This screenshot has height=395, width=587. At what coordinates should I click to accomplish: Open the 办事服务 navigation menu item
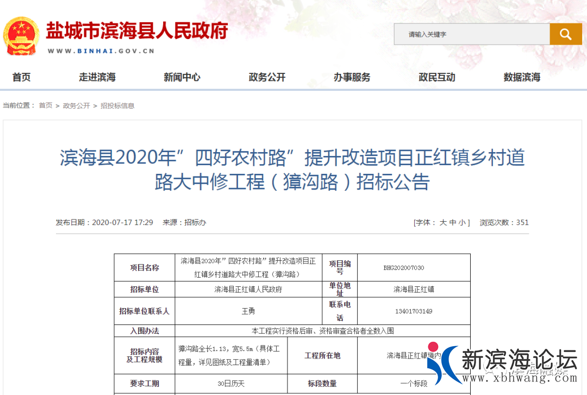(353, 77)
